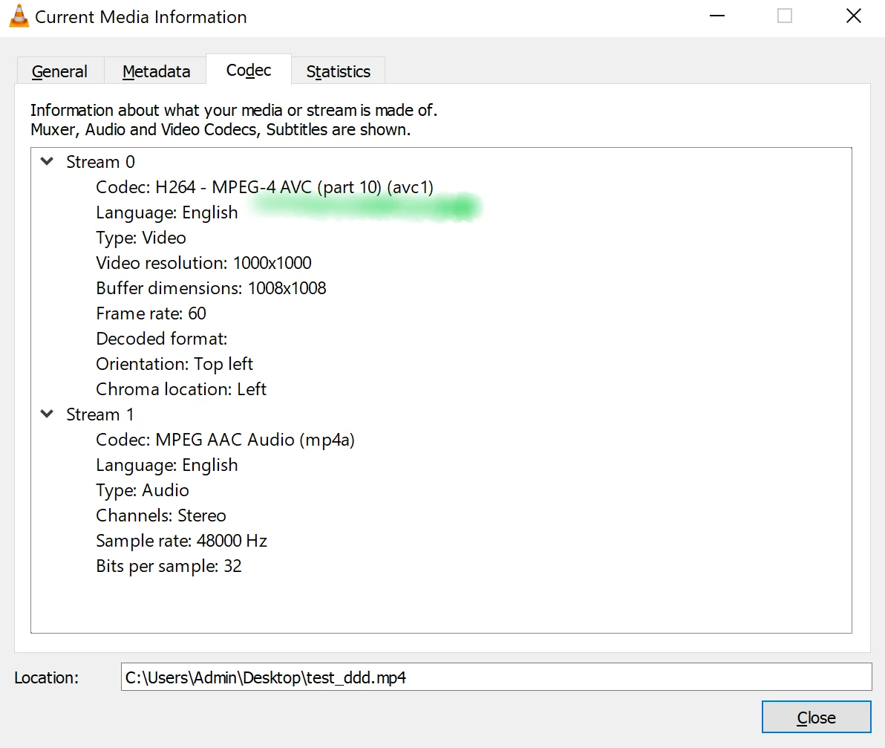This screenshot has width=885, height=748.
Task: Select Video resolution: 1000x1000 row
Action: coord(203,262)
